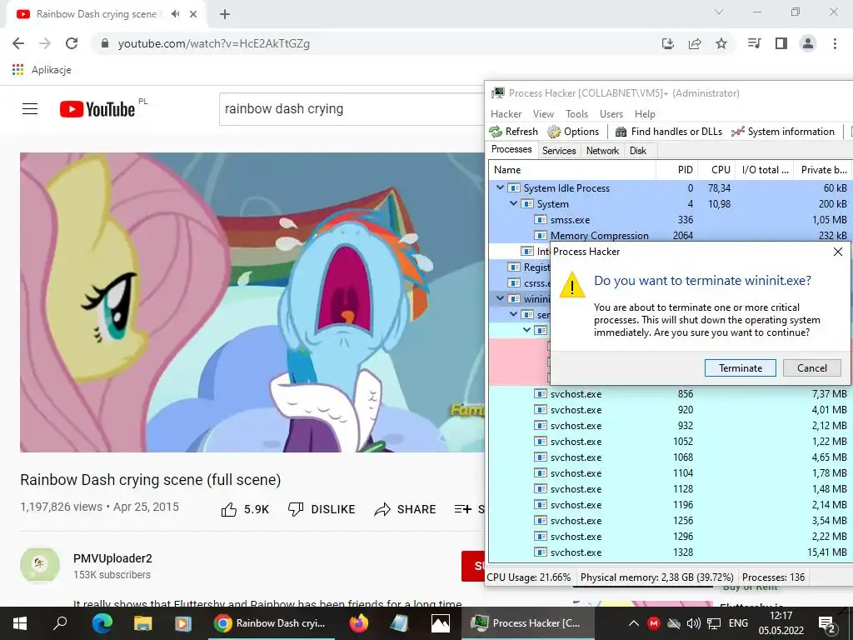Screen dimensions: 853x640
Task: Refresh the Process Hacker process list
Action: coord(513,131)
